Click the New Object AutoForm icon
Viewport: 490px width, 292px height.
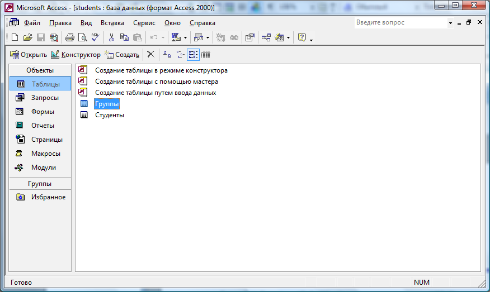coord(279,37)
